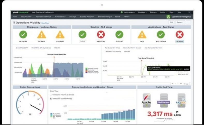Click the STORAGE warning triangle icon
204x125 pixels.
tap(42, 35)
